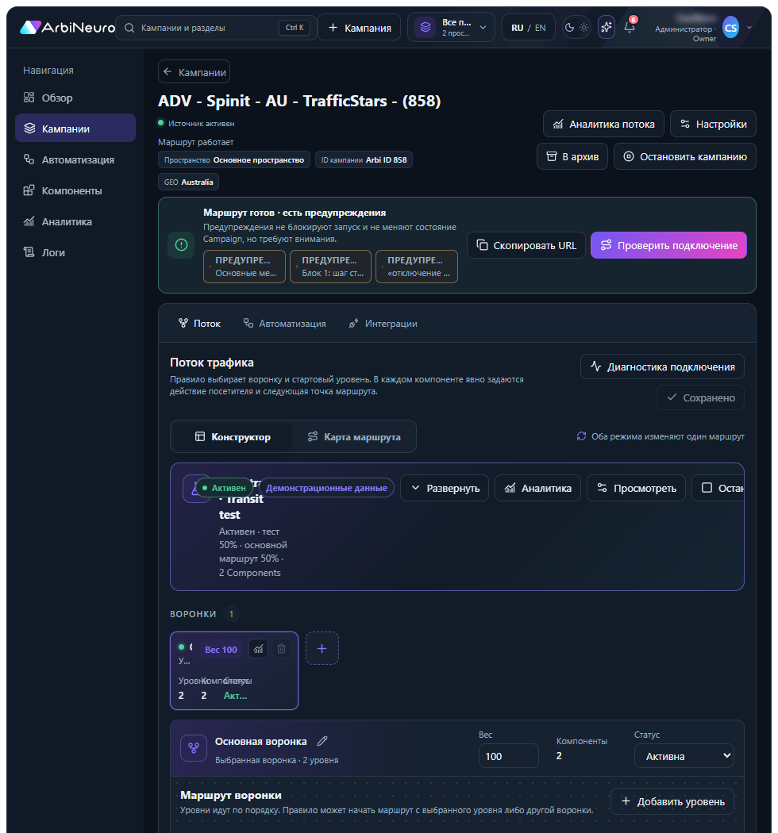Open analytics icon on the funnel card
The width and height of the screenshot is (778, 833).
pos(259,649)
